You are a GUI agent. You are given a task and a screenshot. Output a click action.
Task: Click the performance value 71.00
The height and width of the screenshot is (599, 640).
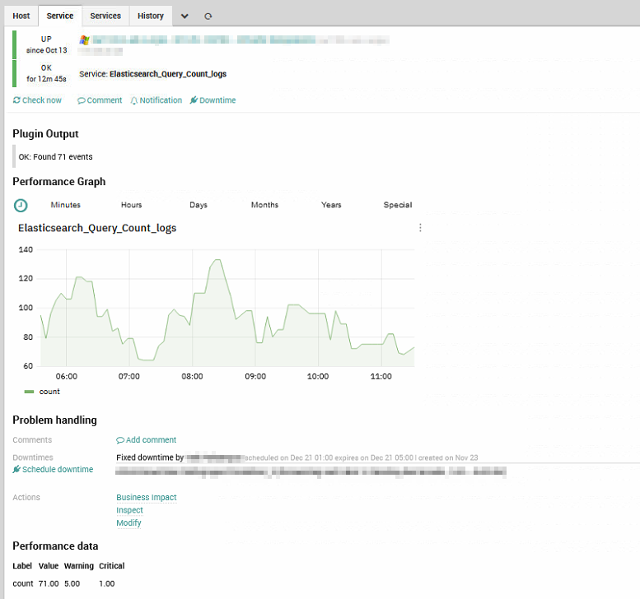(49, 583)
